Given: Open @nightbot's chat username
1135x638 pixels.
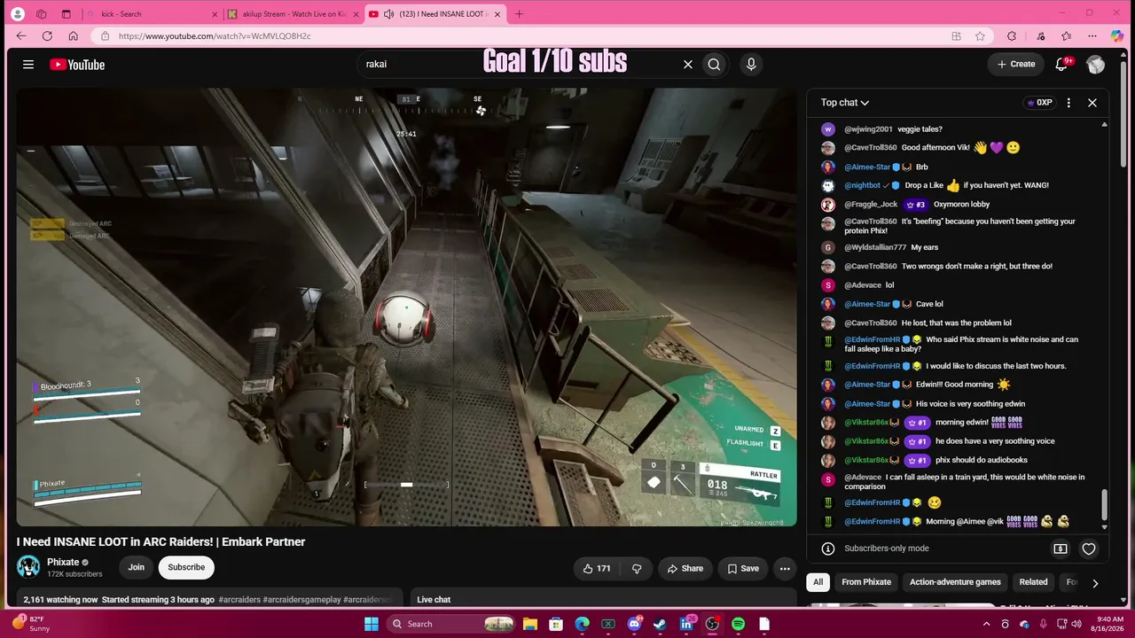Looking at the screenshot, I should coord(862,185).
